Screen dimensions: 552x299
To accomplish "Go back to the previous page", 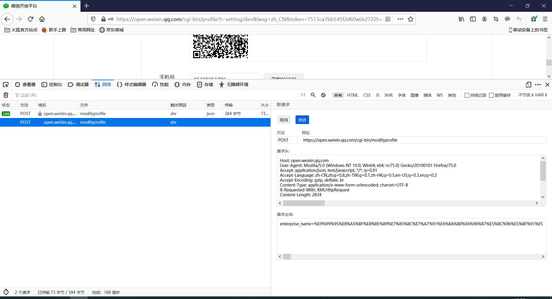I will pos(7,19).
